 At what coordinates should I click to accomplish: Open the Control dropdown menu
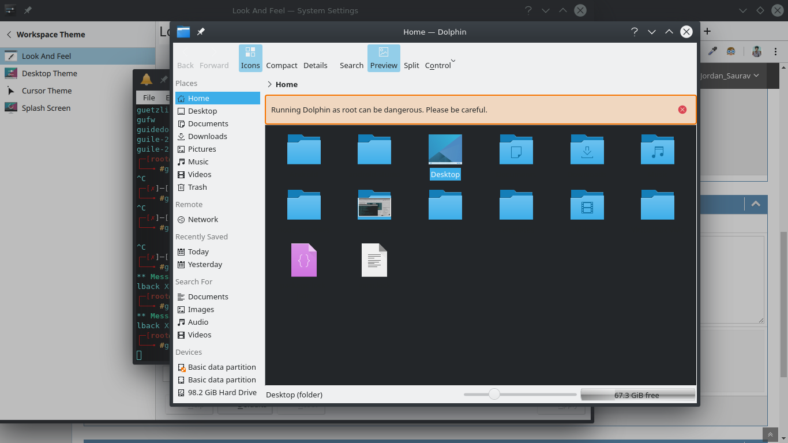440,65
